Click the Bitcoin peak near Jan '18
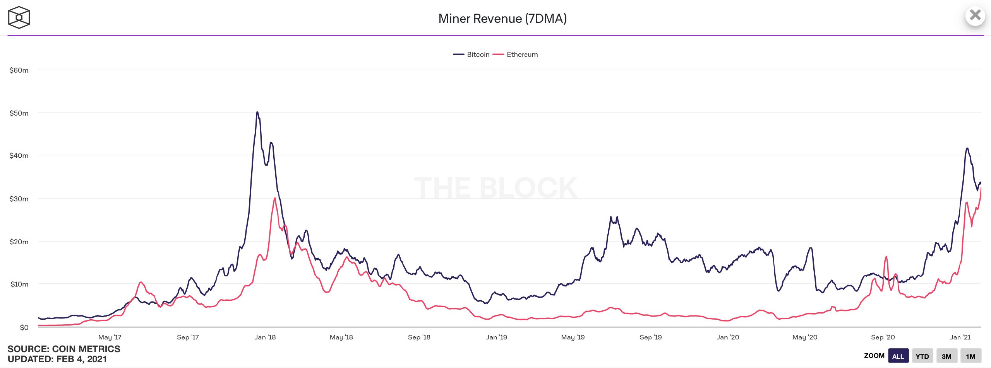This screenshot has height=368, width=991. (x=257, y=112)
